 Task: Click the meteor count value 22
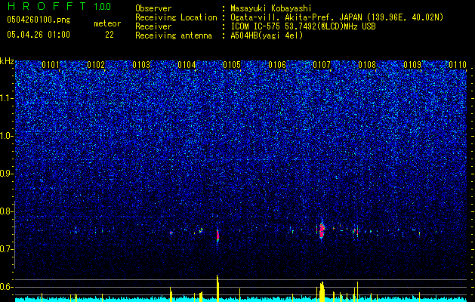coord(109,35)
